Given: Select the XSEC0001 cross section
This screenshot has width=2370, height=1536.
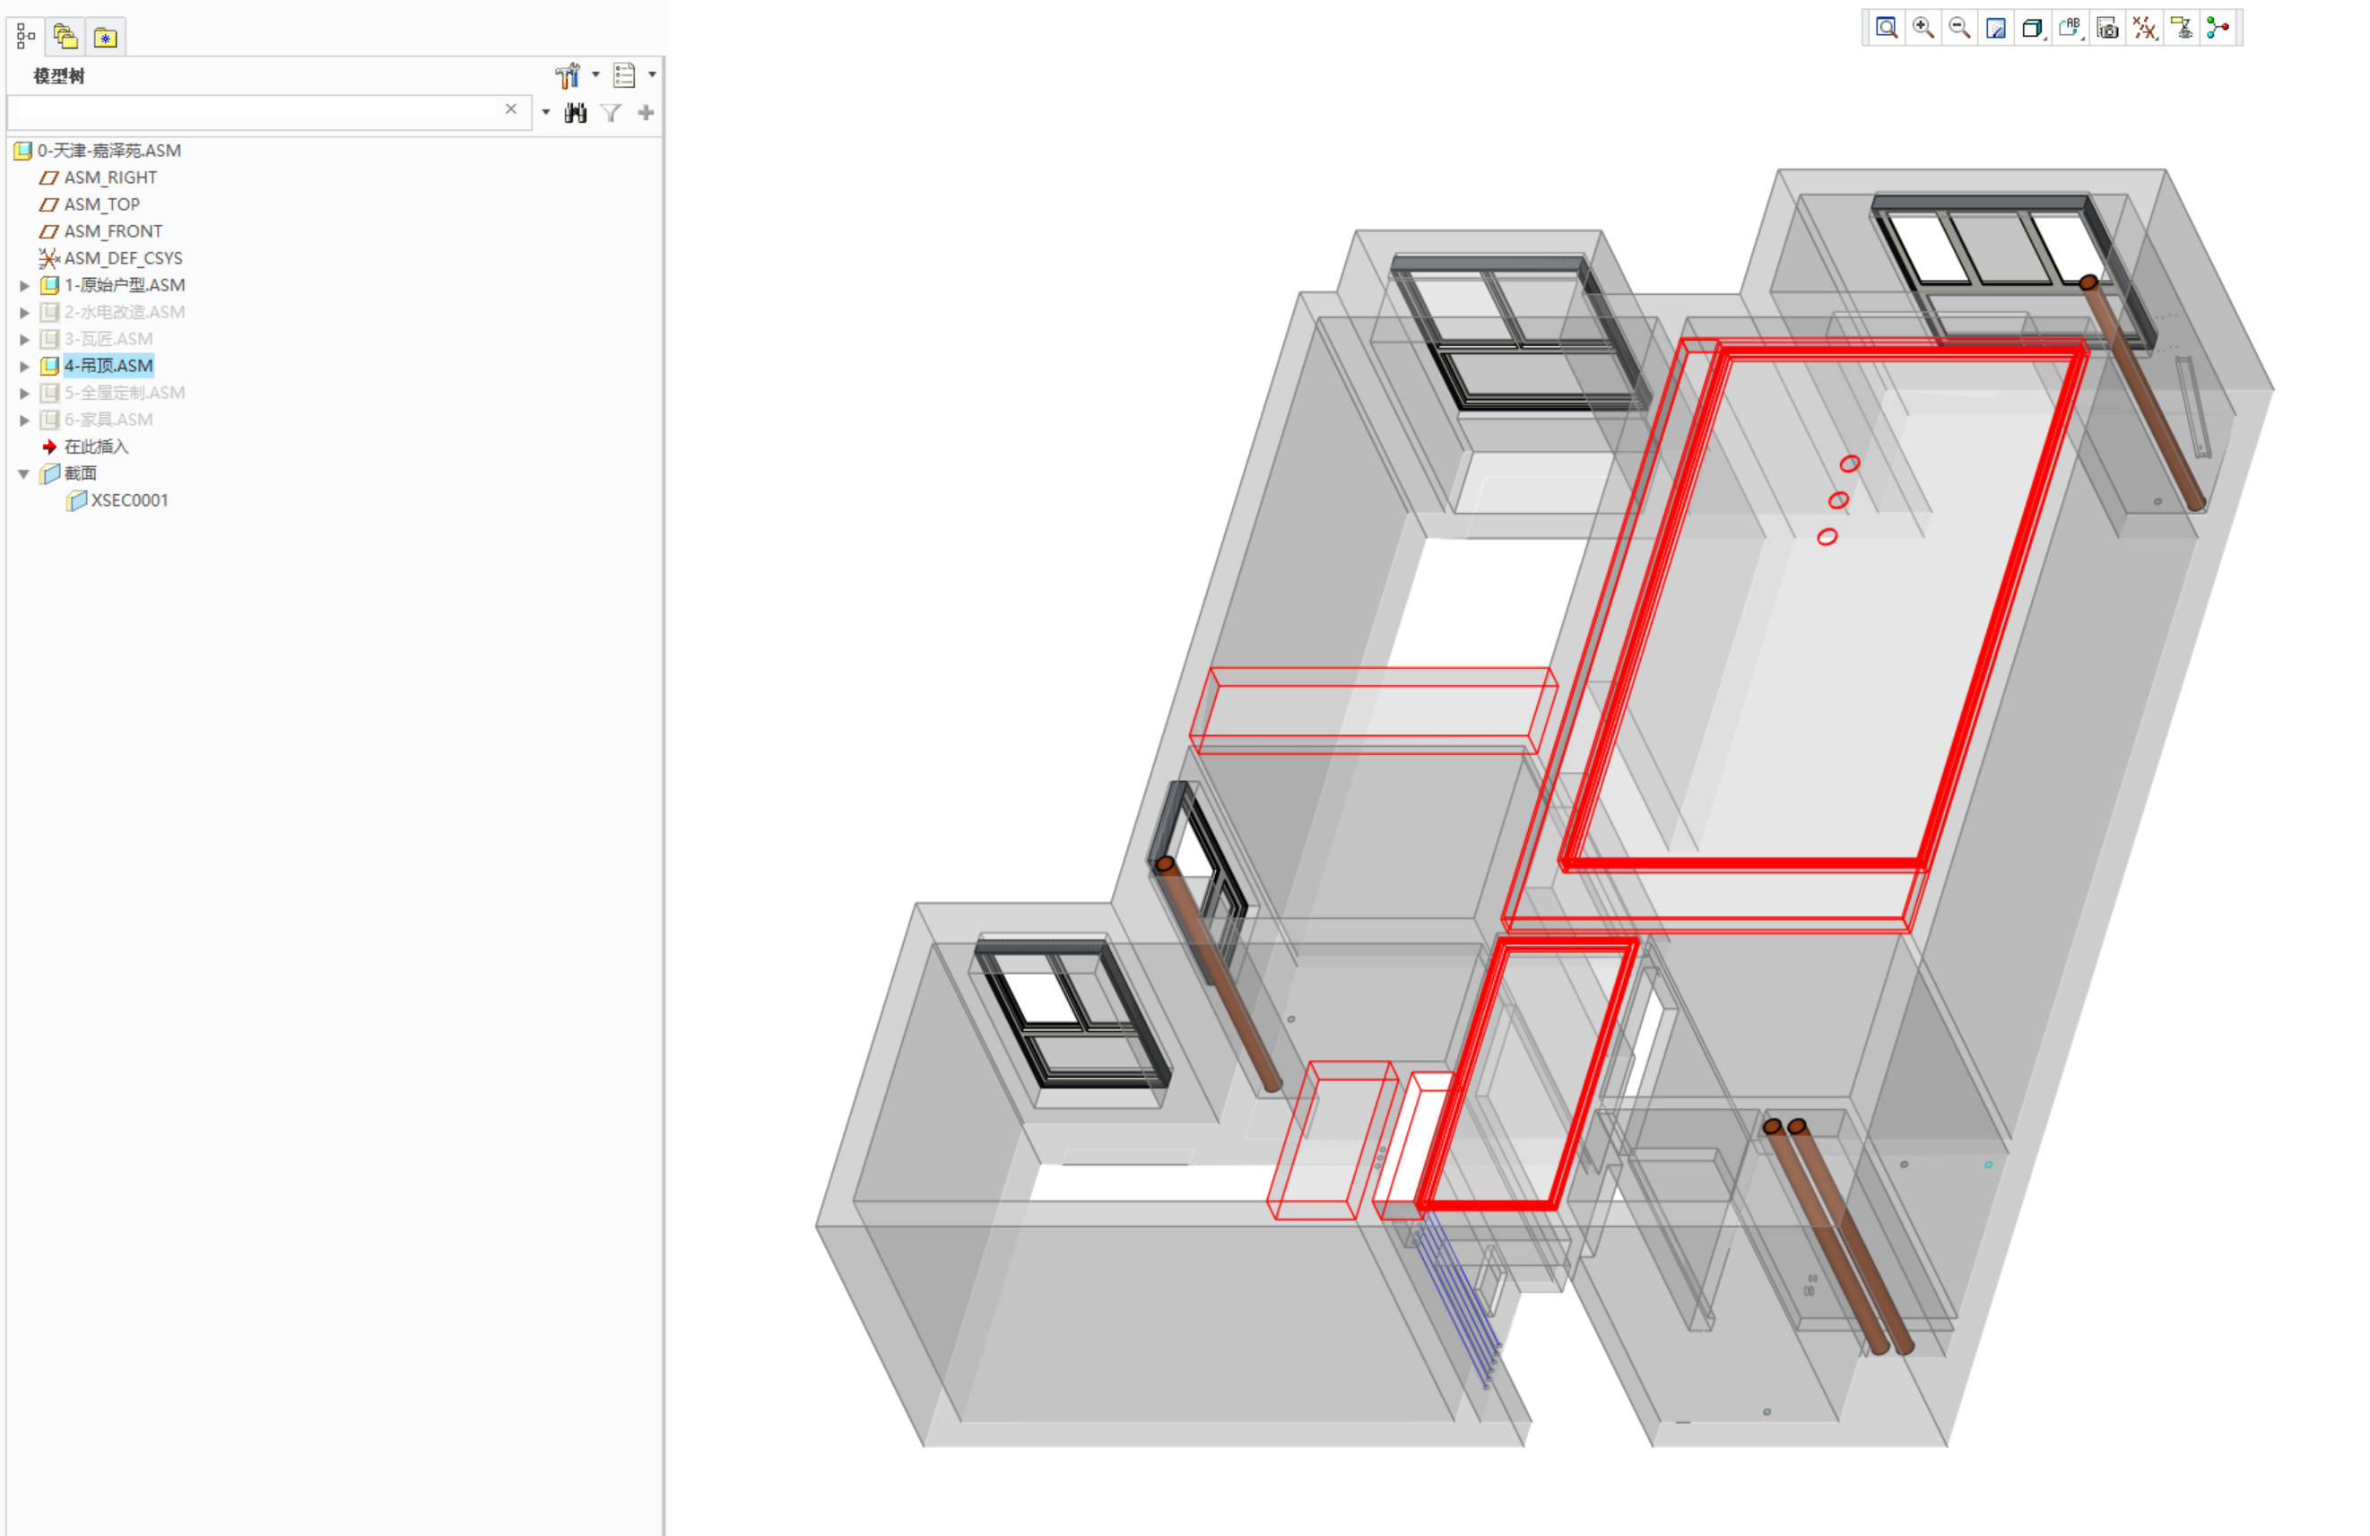Looking at the screenshot, I should tap(129, 499).
